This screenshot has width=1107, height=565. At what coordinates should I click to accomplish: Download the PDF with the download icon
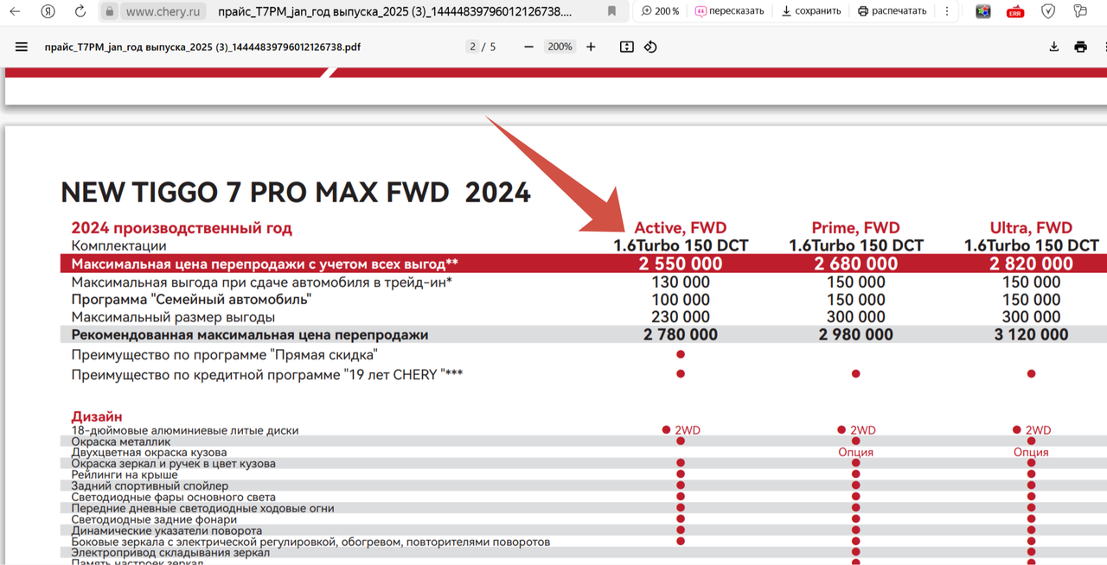point(1053,47)
